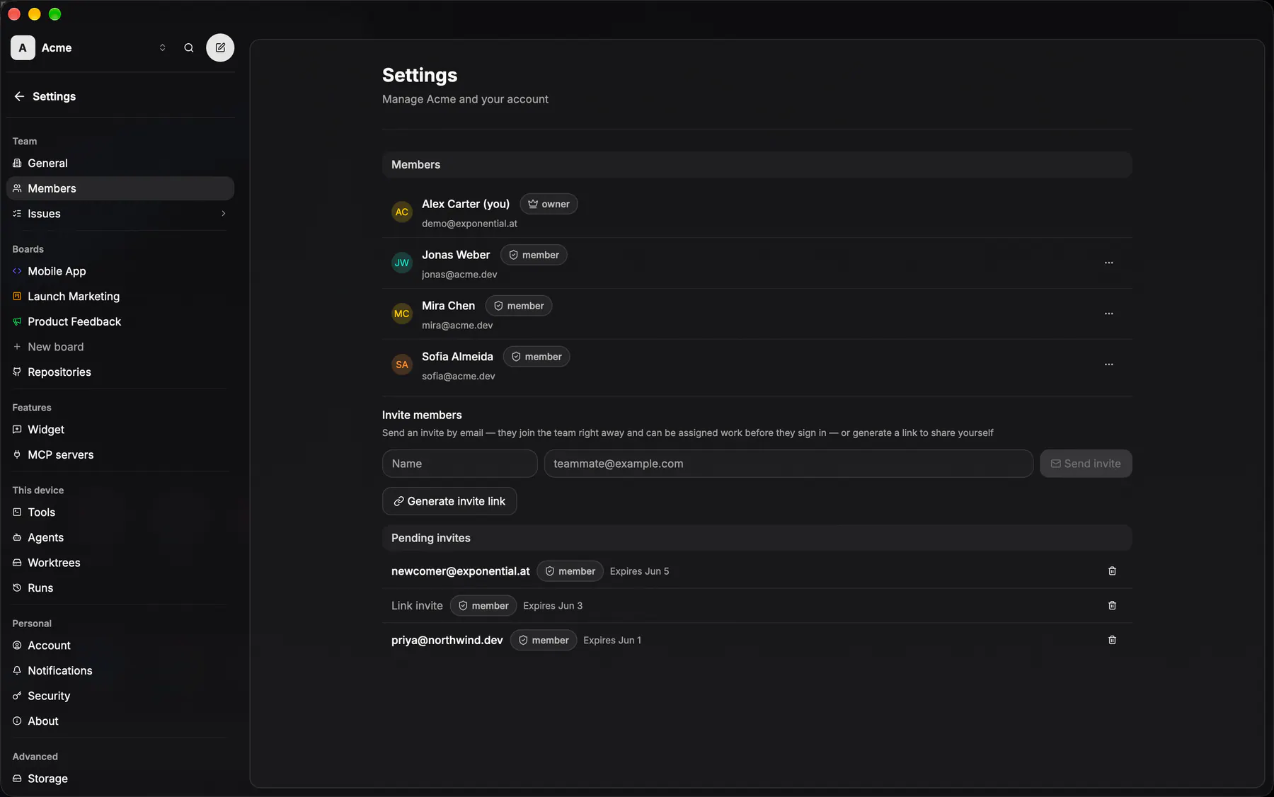This screenshot has height=797, width=1274.
Task: Click the search magnifier icon
Action: coord(189,47)
